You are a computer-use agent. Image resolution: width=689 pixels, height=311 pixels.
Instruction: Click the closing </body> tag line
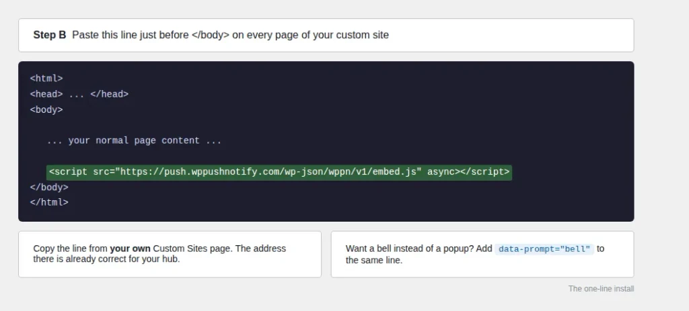tap(49, 187)
